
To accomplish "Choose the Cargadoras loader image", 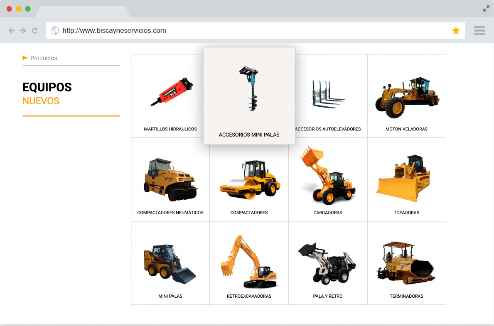I will coord(328,176).
